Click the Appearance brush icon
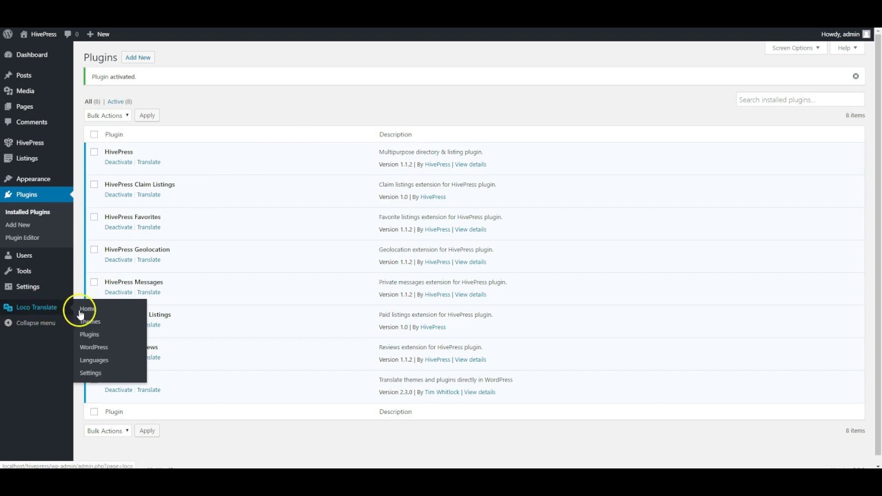 coord(8,179)
